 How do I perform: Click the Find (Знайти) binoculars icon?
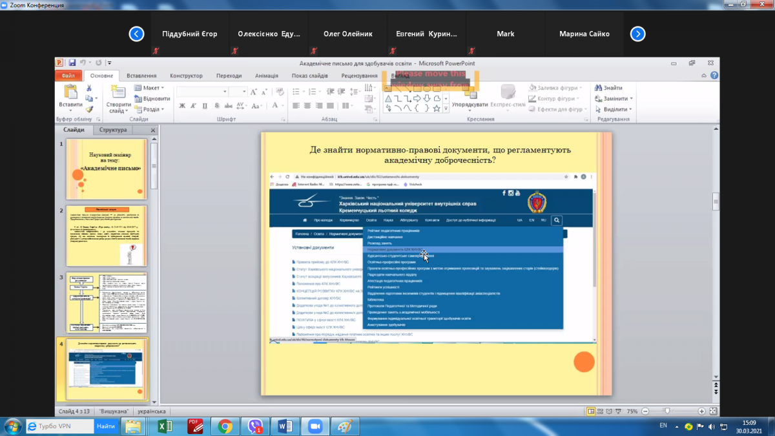tap(597, 88)
